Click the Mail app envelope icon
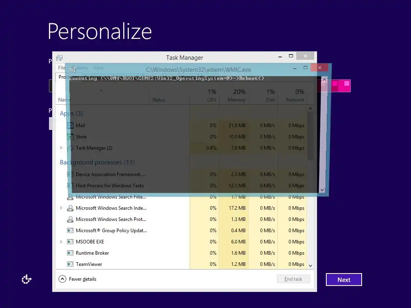 pyautogui.click(x=70, y=126)
